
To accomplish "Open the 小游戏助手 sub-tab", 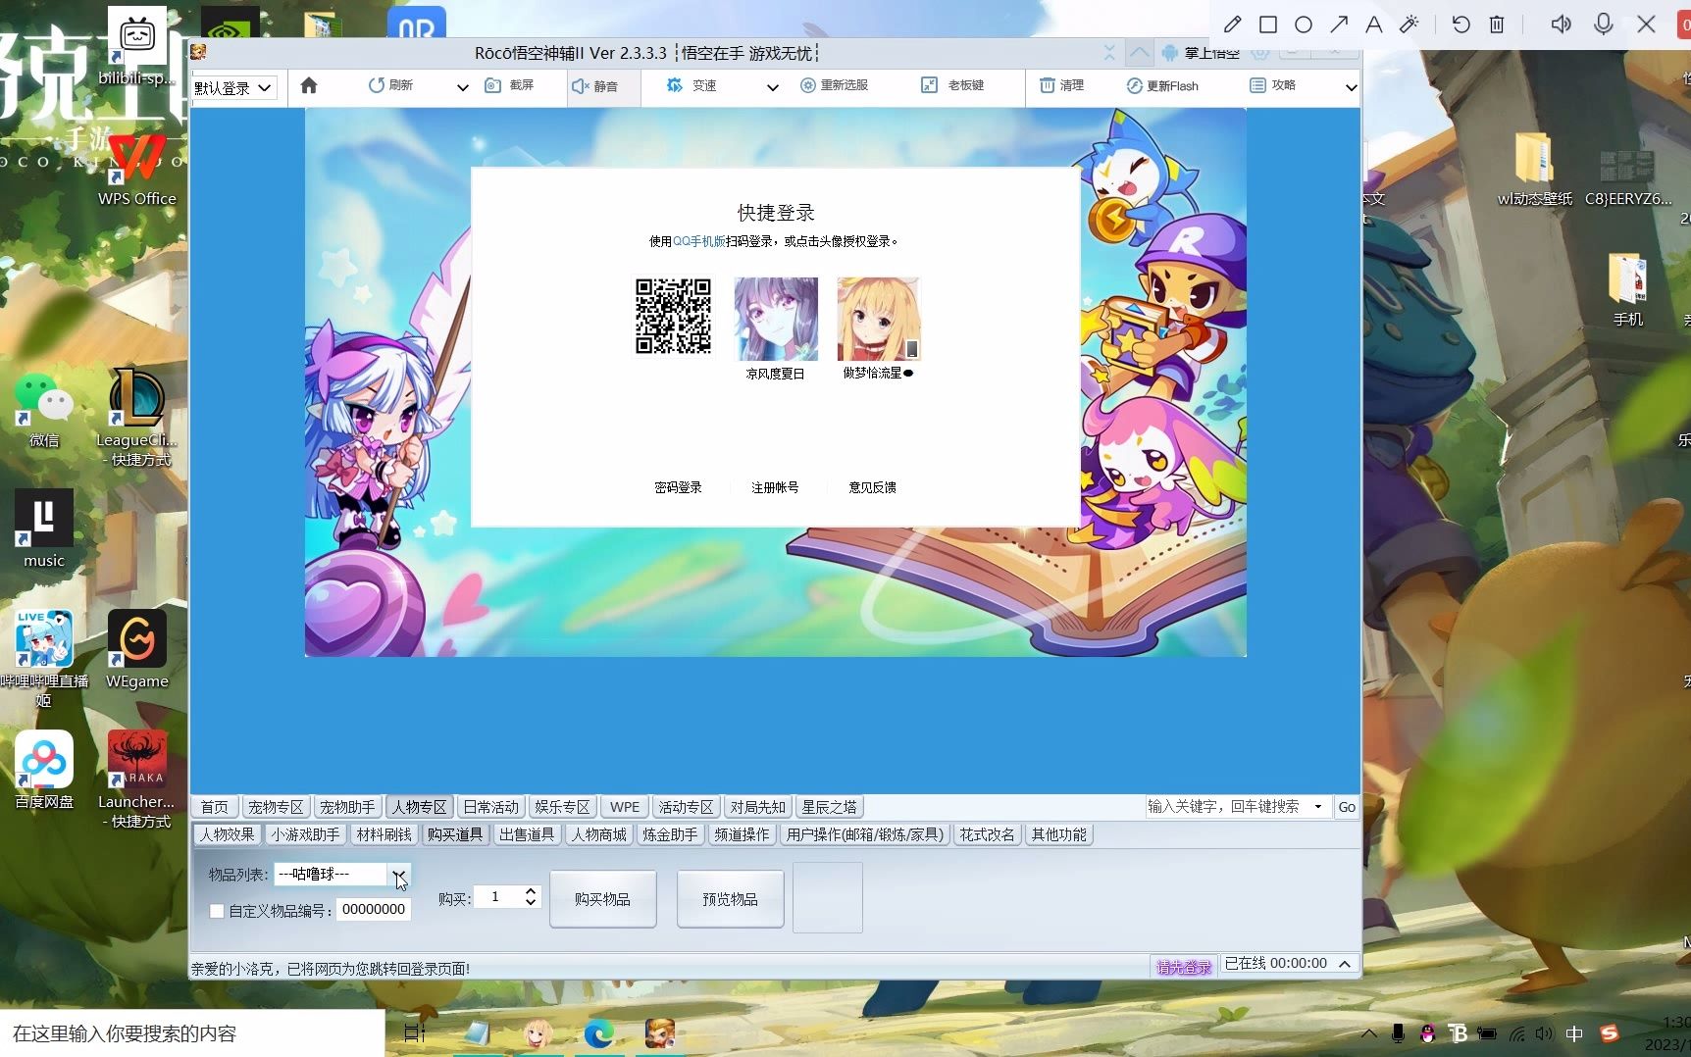I will 305,834.
